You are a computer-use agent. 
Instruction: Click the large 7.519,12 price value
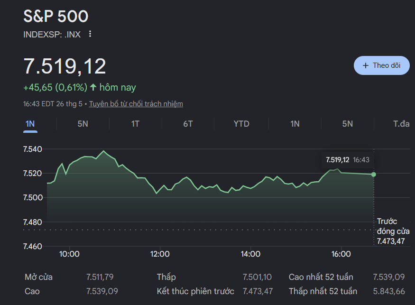click(65, 66)
